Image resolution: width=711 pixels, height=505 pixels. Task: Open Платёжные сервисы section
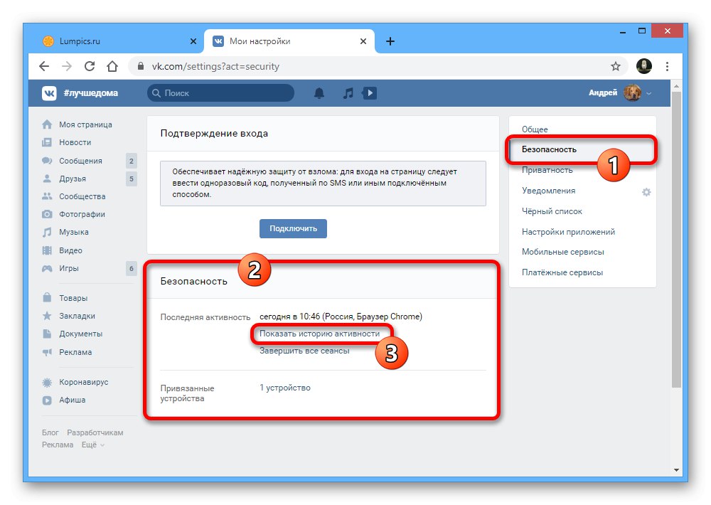562,272
